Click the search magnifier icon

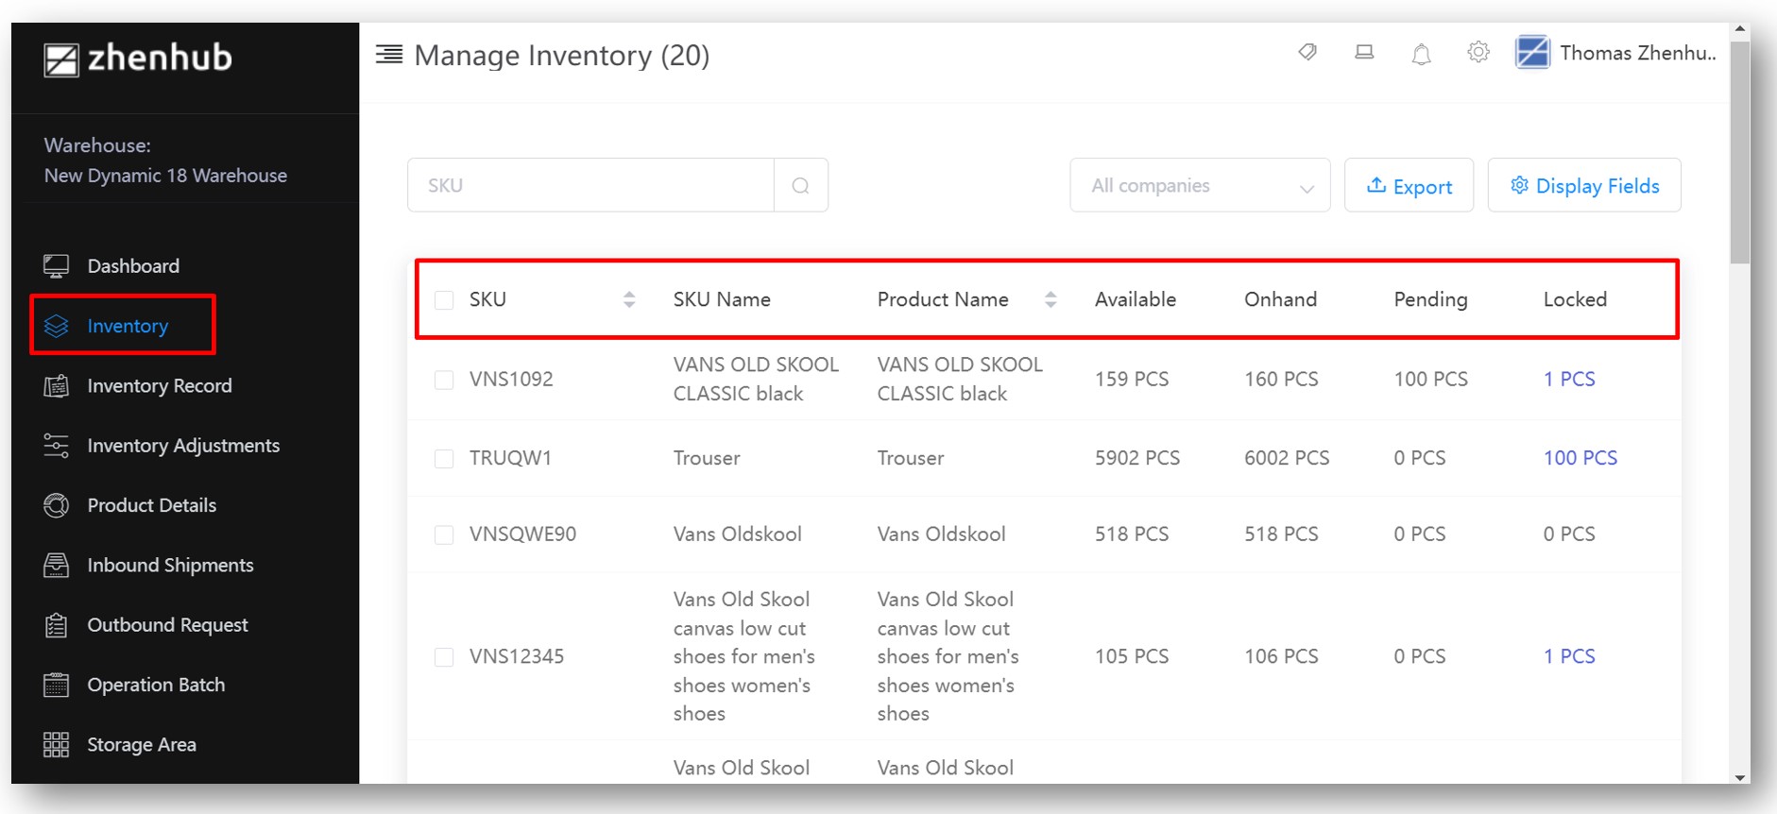tap(800, 186)
